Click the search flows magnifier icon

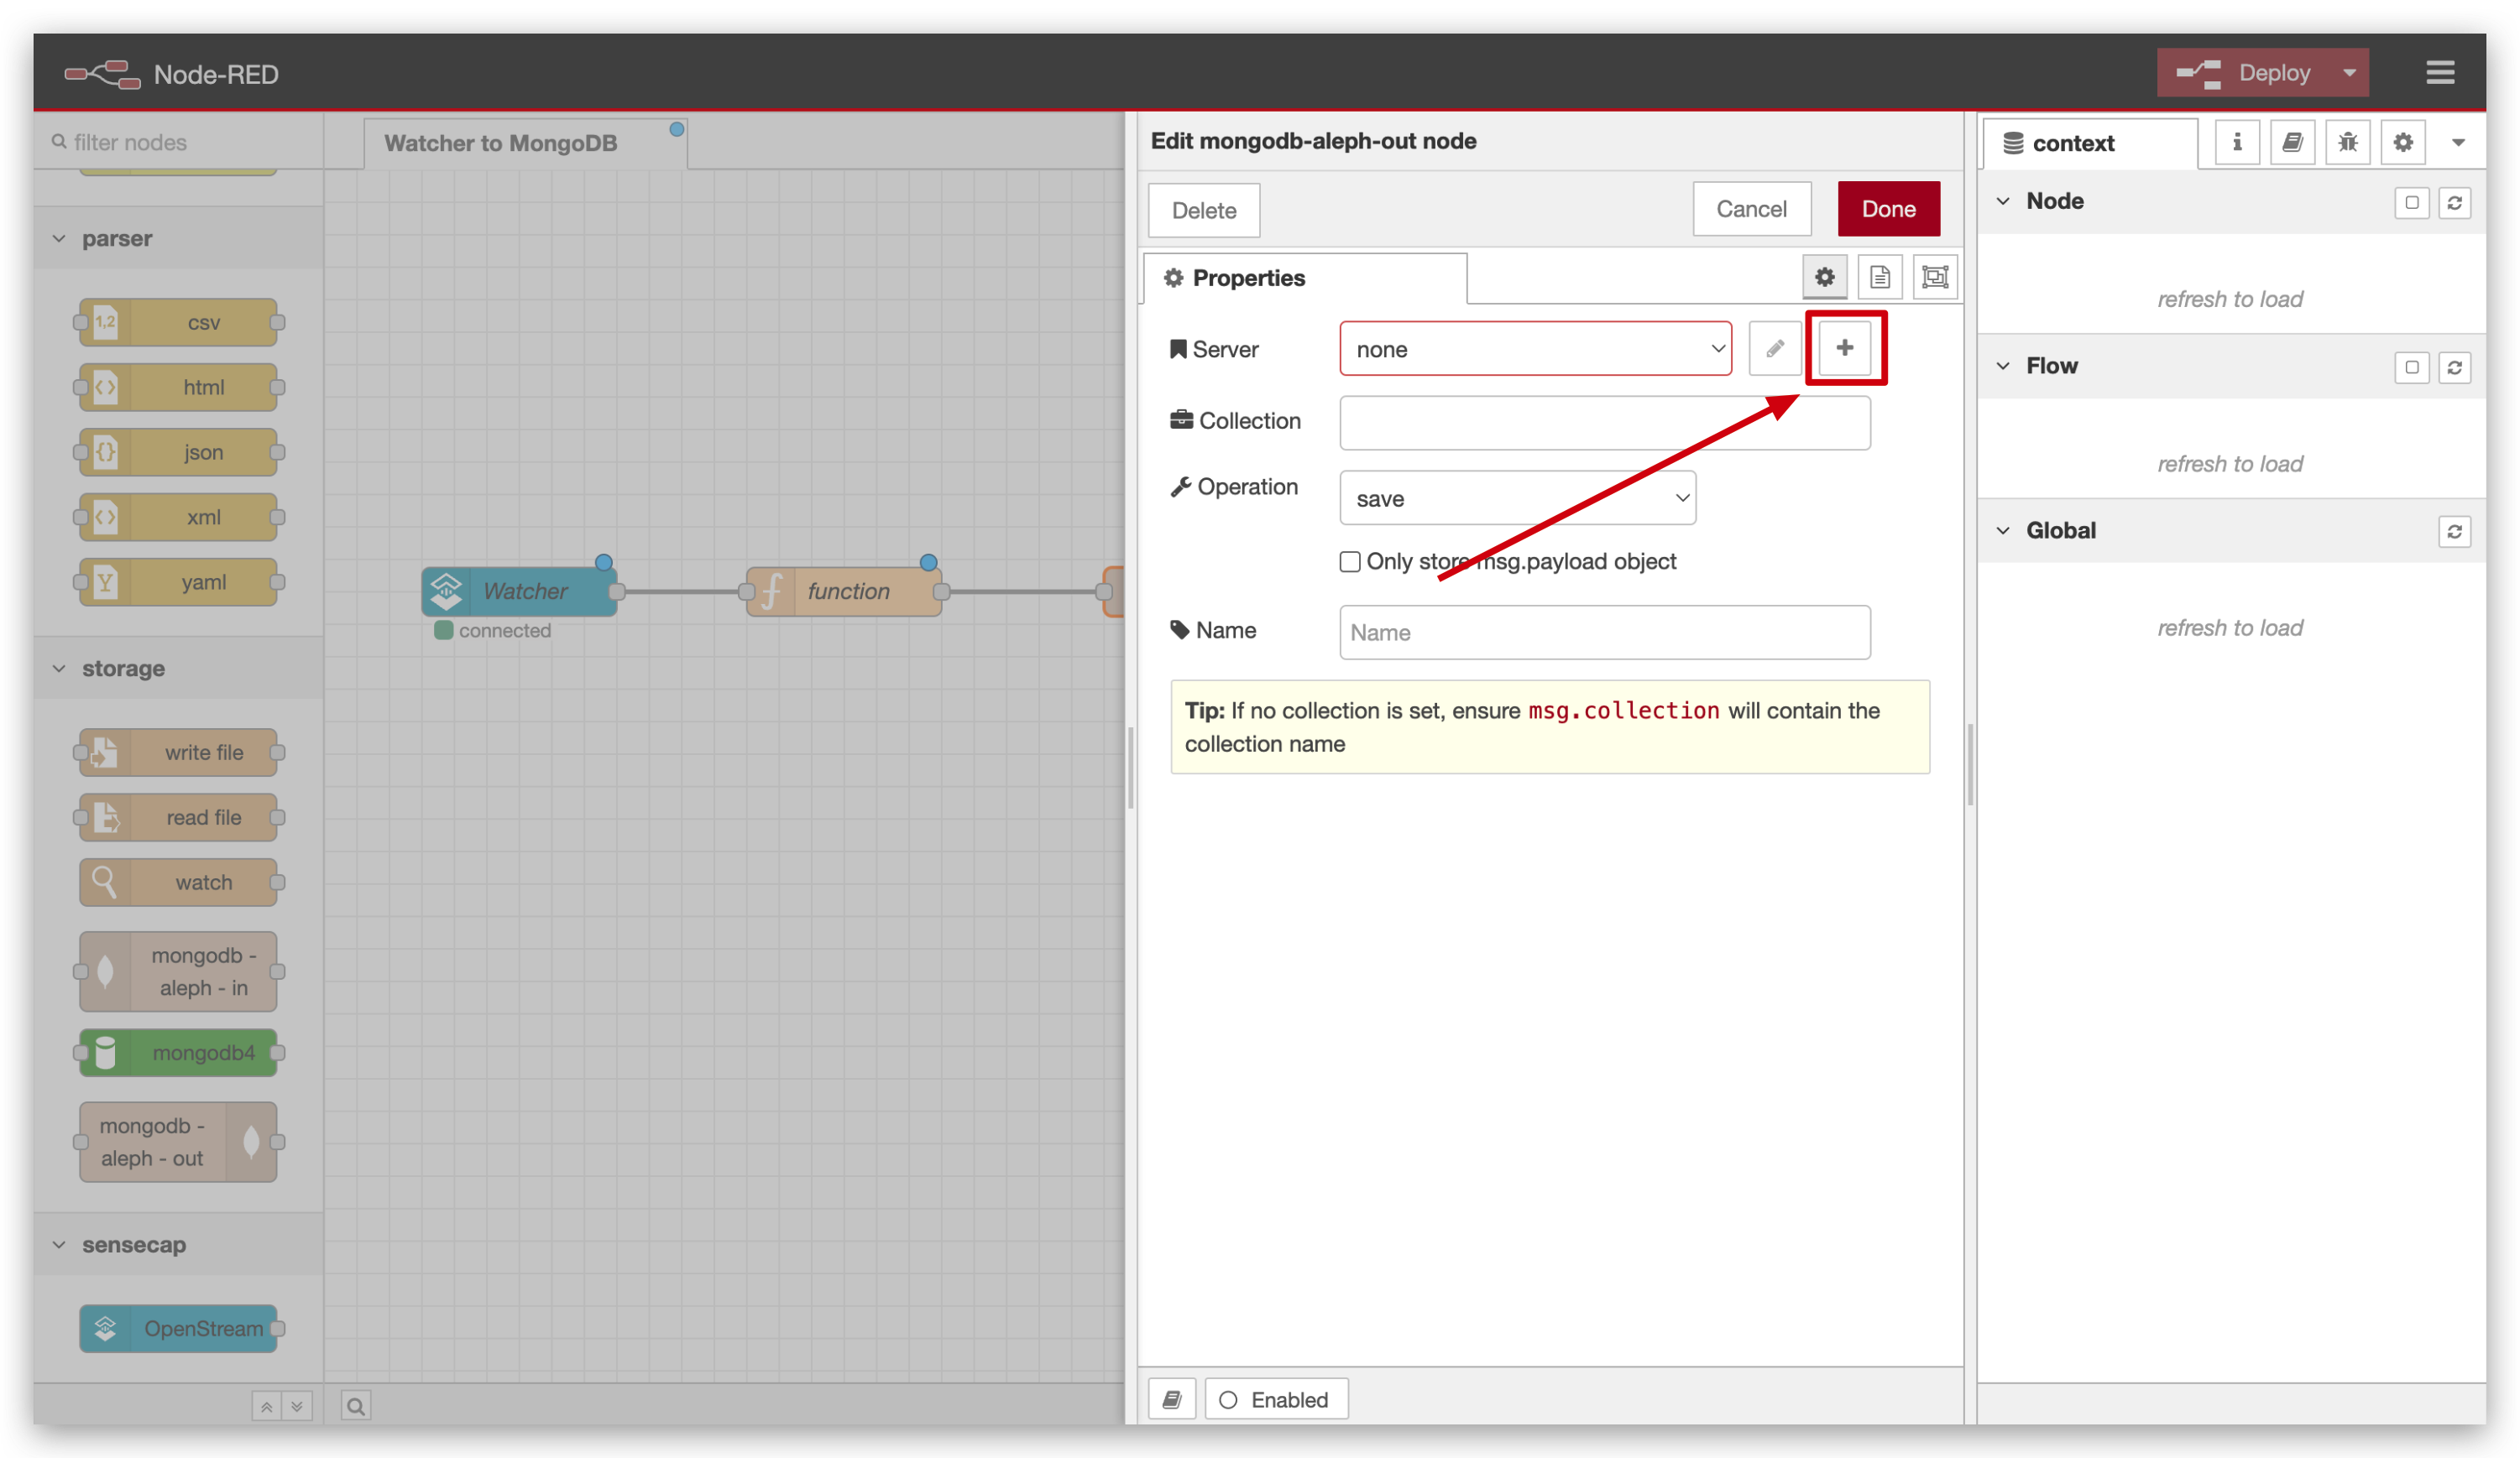(x=355, y=1406)
